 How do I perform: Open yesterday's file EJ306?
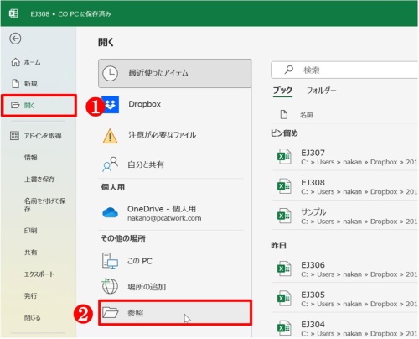coord(345,269)
